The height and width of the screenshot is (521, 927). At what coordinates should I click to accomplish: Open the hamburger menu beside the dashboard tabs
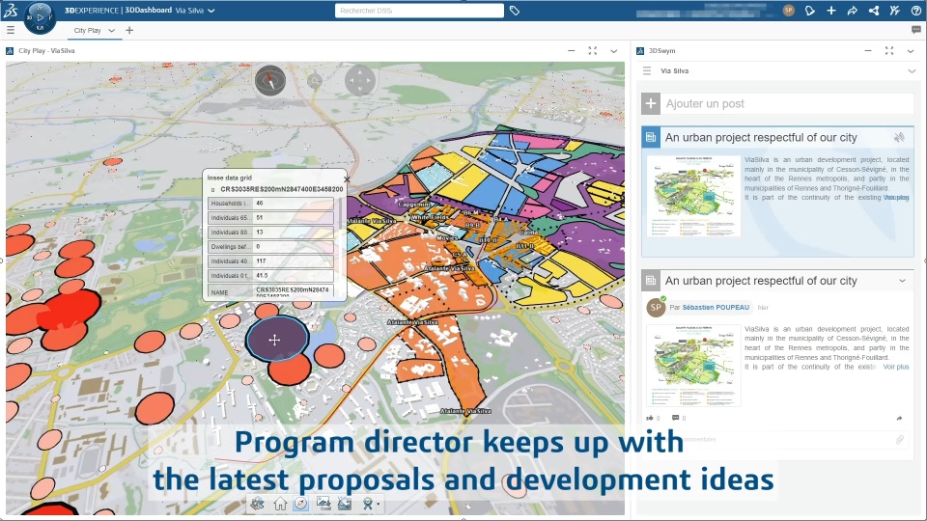10,30
